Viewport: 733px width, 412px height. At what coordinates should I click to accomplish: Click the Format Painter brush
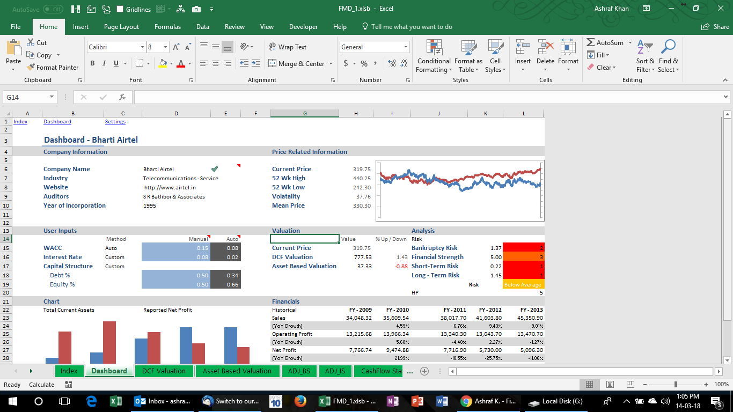[x=30, y=68]
